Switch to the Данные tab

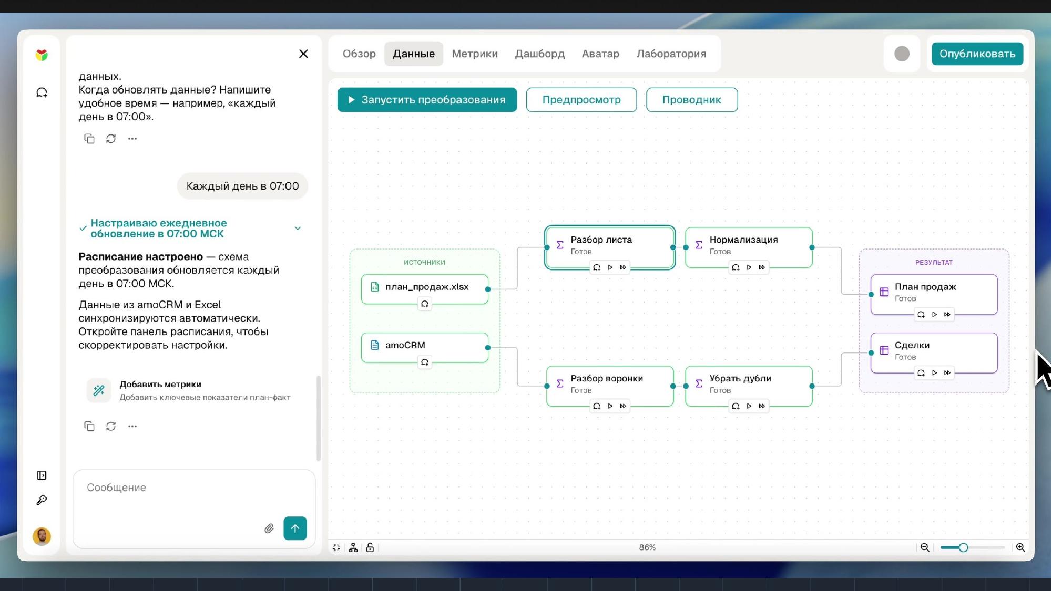pyautogui.click(x=414, y=54)
